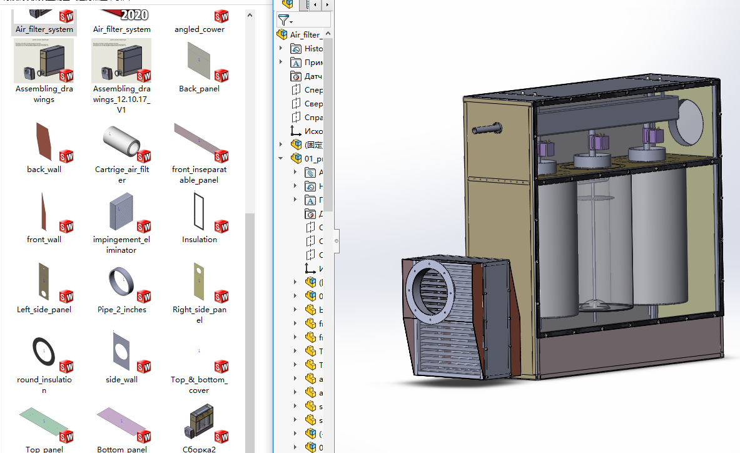The width and height of the screenshot is (740, 453).
Task: Select the Свер plane icon
Action: (296, 104)
